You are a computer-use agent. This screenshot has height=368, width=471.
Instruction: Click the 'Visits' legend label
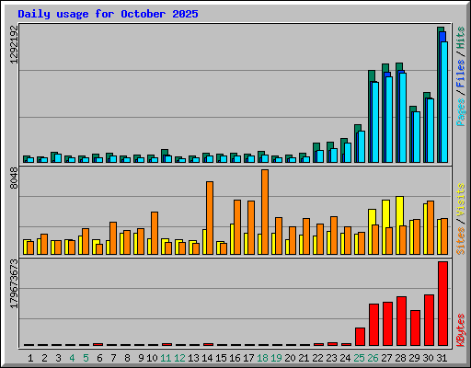[461, 200]
